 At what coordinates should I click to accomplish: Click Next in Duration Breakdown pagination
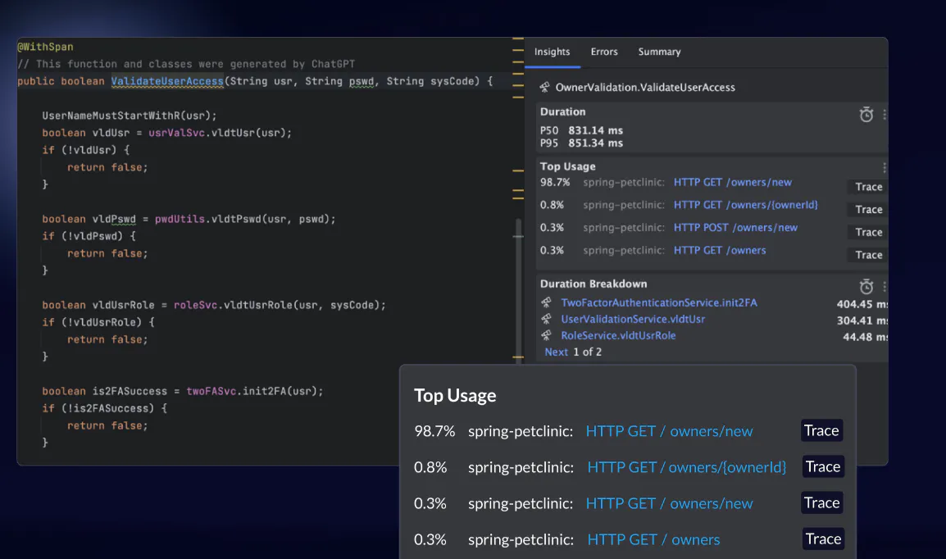click(557, 352)
